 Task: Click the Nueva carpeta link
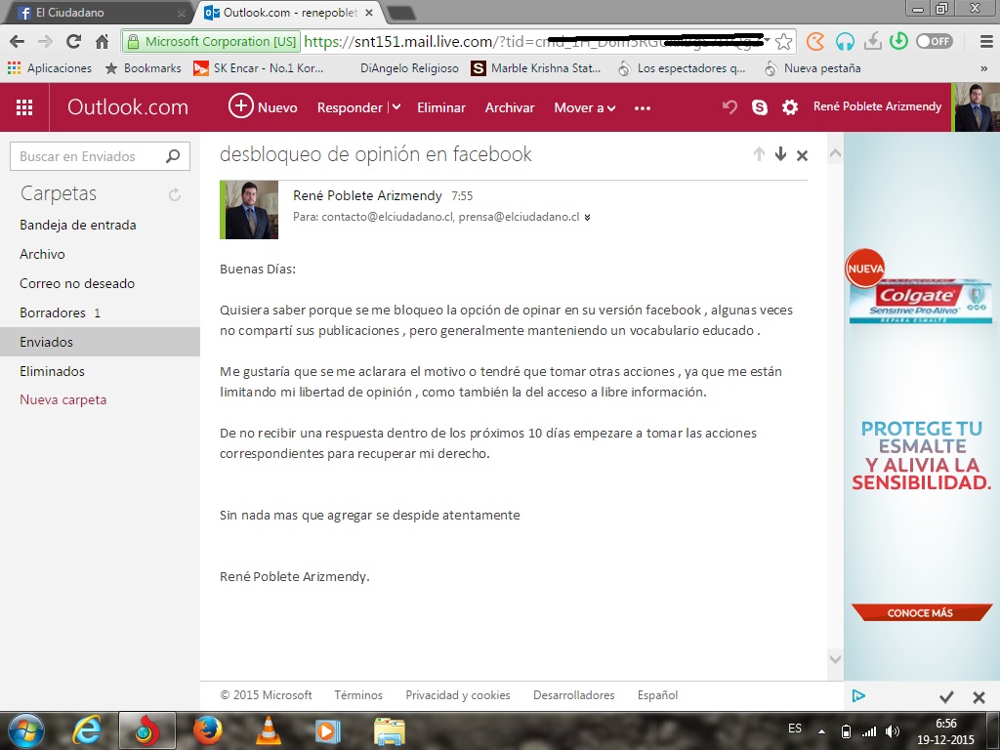pyautogui.click(x=63, y=399)
